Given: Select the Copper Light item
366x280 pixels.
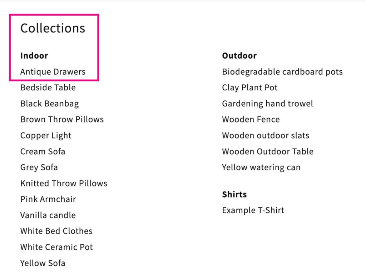Looking at the screenshot, I should tap(46, 136).
